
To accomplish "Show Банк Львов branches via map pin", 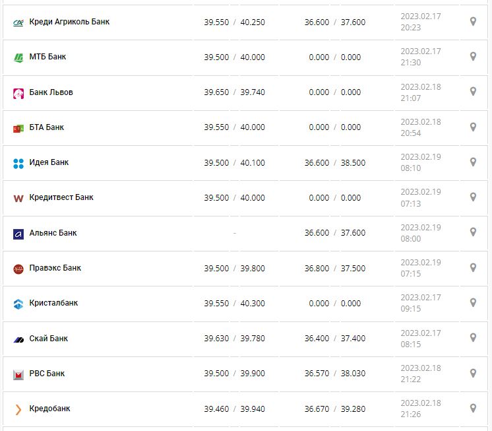I will 473,92.
